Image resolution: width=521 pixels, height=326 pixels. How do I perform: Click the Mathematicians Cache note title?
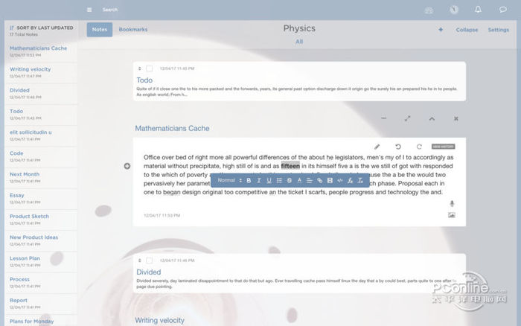click(x=172, y=128)
